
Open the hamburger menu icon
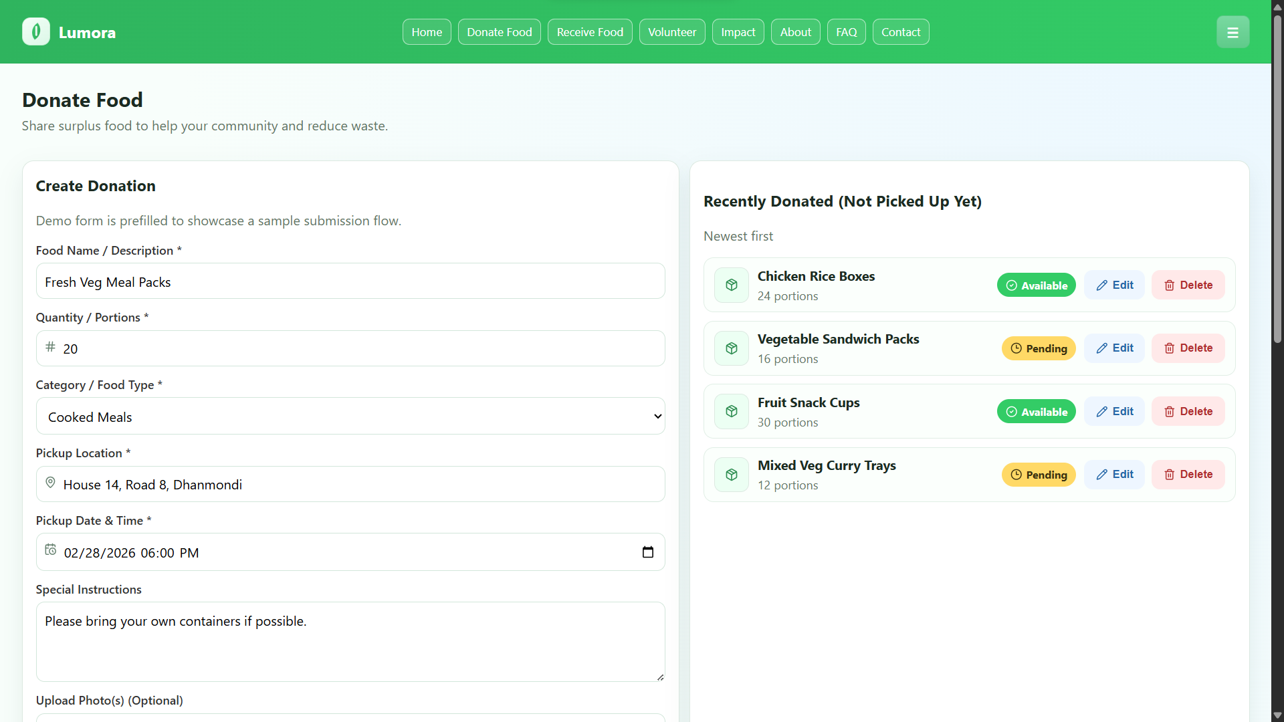coord(1233,32)
